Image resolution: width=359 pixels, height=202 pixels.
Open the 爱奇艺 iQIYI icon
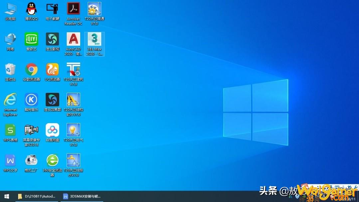pos(31,42)
